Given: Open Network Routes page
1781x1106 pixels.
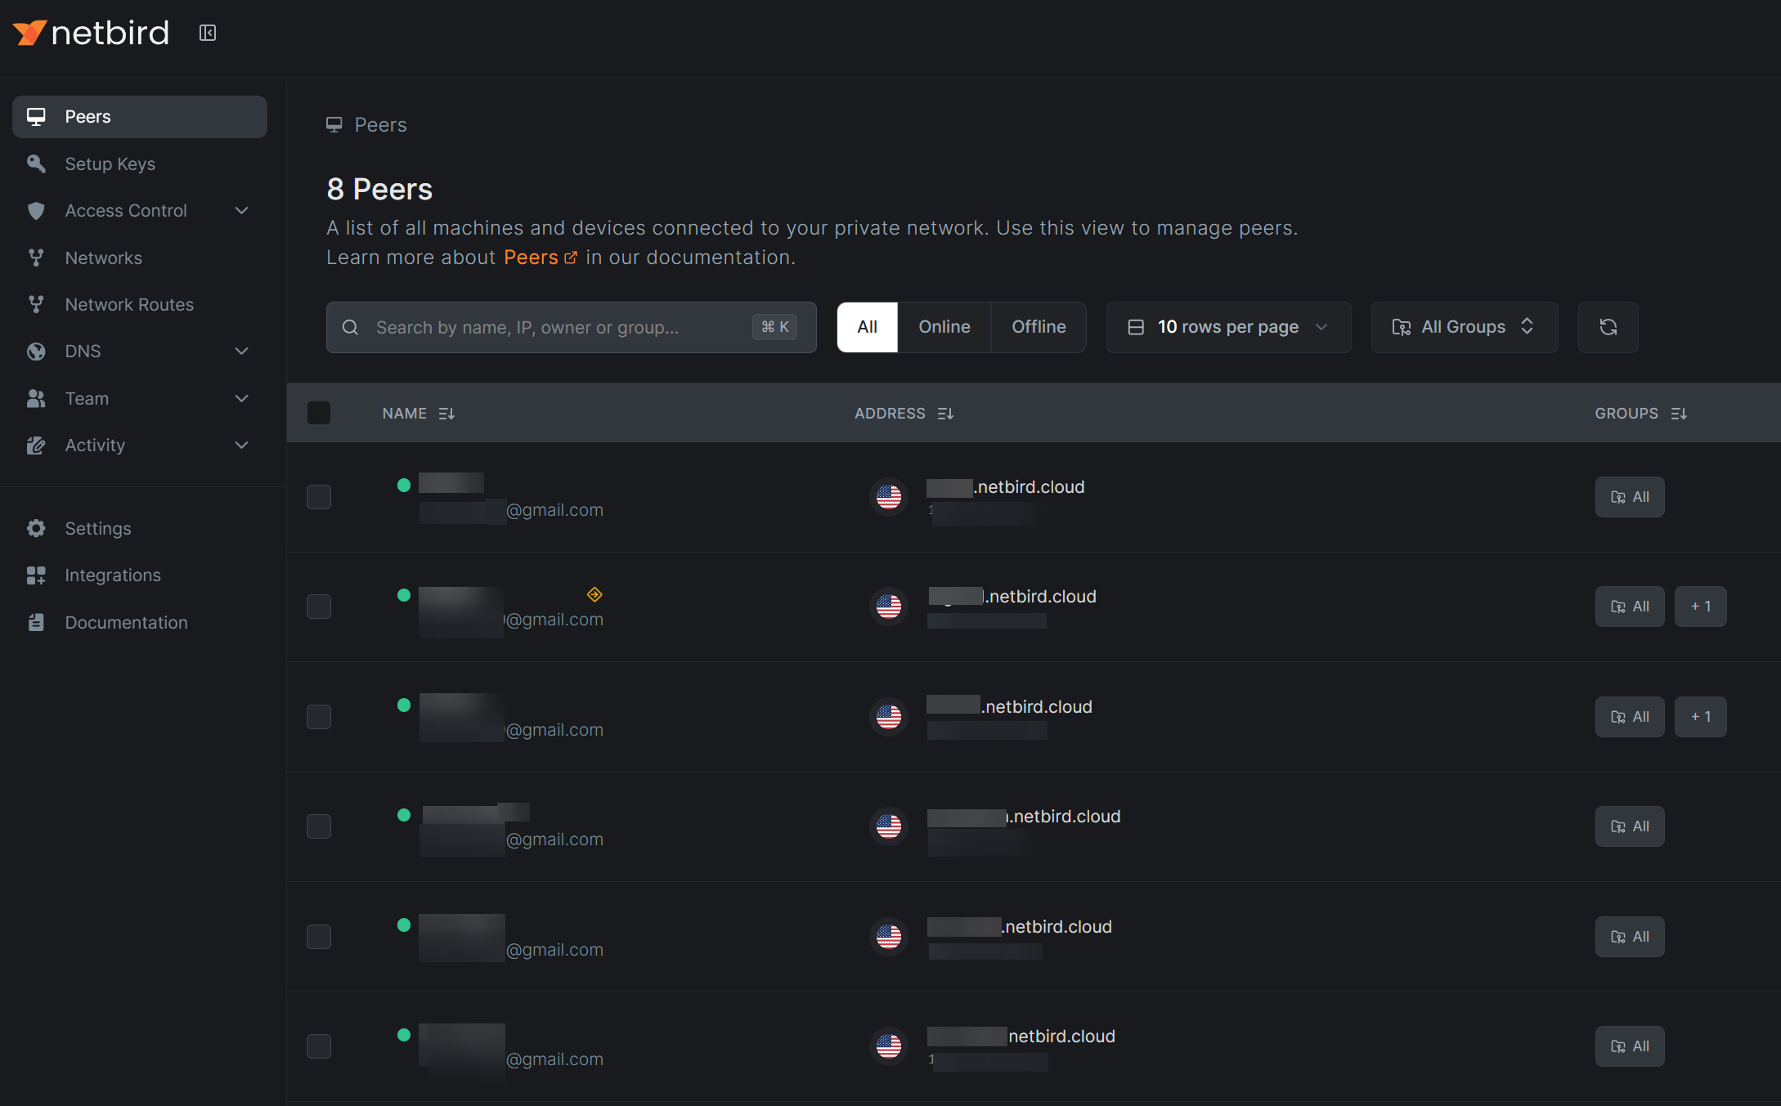Looking at the screenshot, I should click(140, 304).
